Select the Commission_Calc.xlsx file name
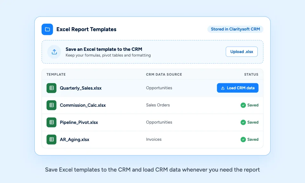Image resolution: width=305 pixels, height=183 pixels. click(x=83, y=105)
